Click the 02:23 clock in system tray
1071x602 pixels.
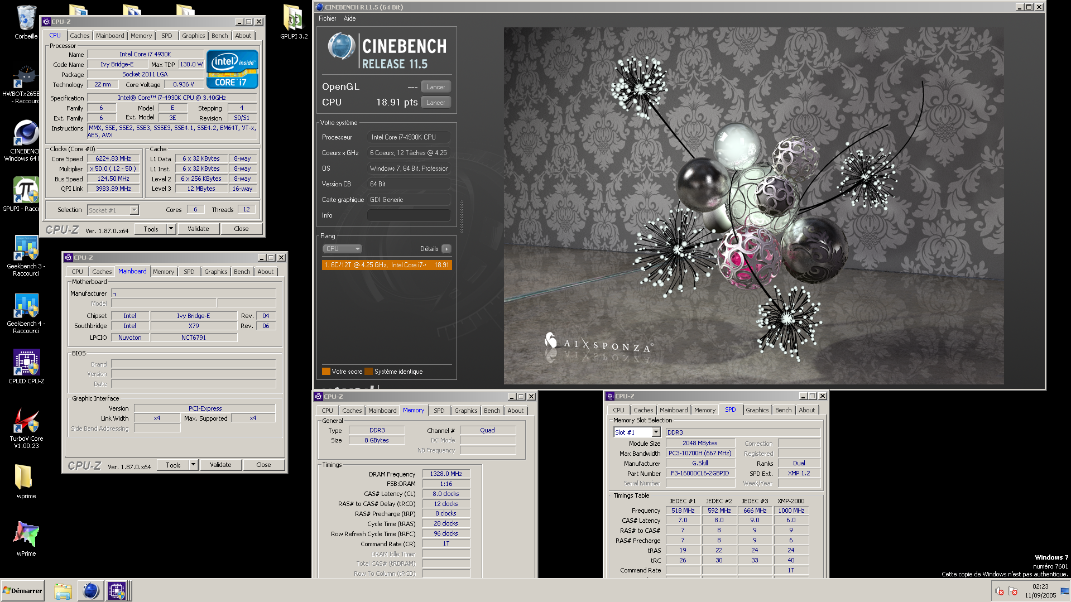[1040, 587]
